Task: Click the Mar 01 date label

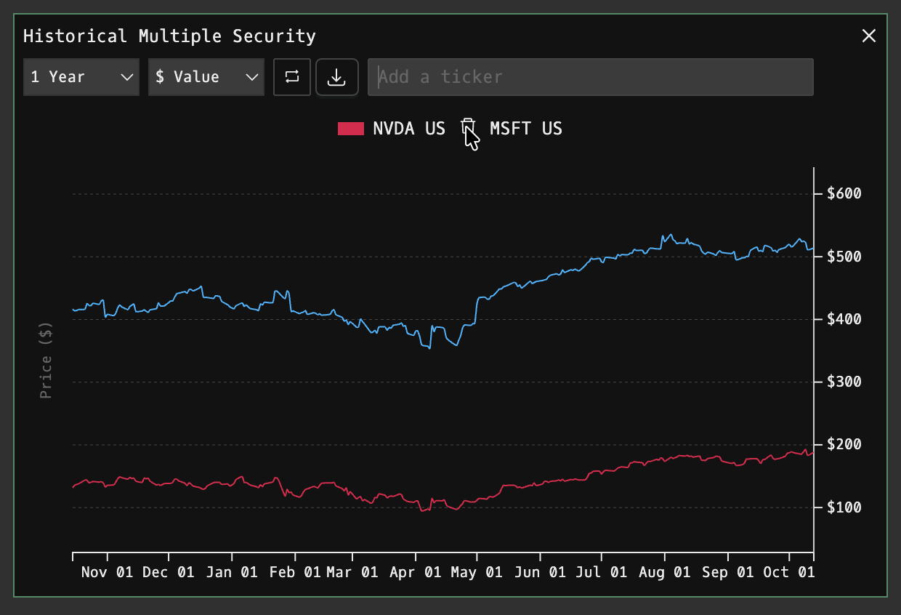Action: point(352,573)
